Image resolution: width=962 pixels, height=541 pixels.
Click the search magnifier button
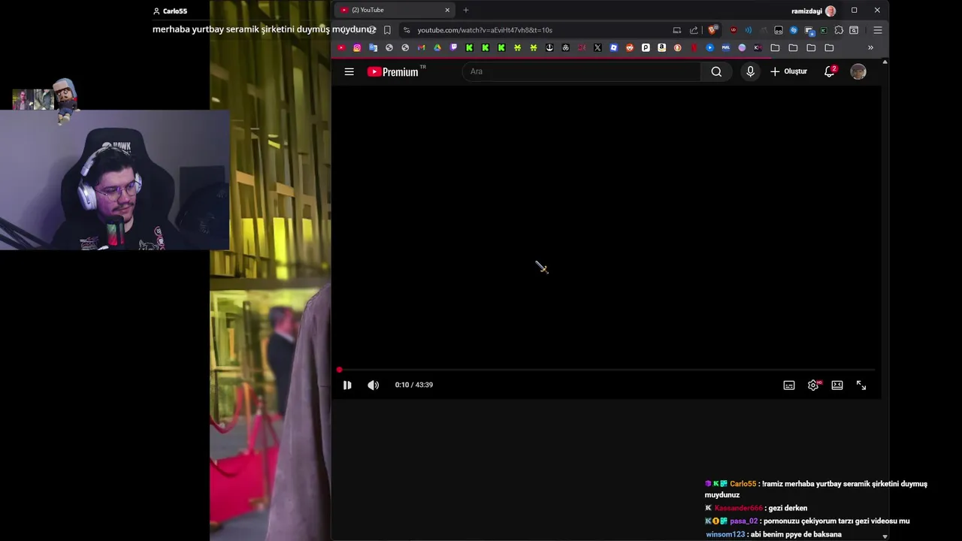point(716,71)
